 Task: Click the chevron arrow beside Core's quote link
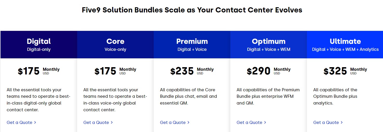[x=112, y=122]
